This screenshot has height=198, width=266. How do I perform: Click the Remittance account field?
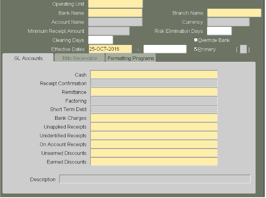pos(154,92)
